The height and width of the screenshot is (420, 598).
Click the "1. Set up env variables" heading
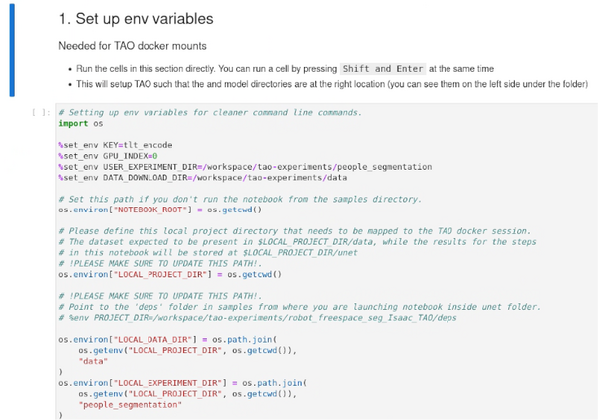coord(136,19)
